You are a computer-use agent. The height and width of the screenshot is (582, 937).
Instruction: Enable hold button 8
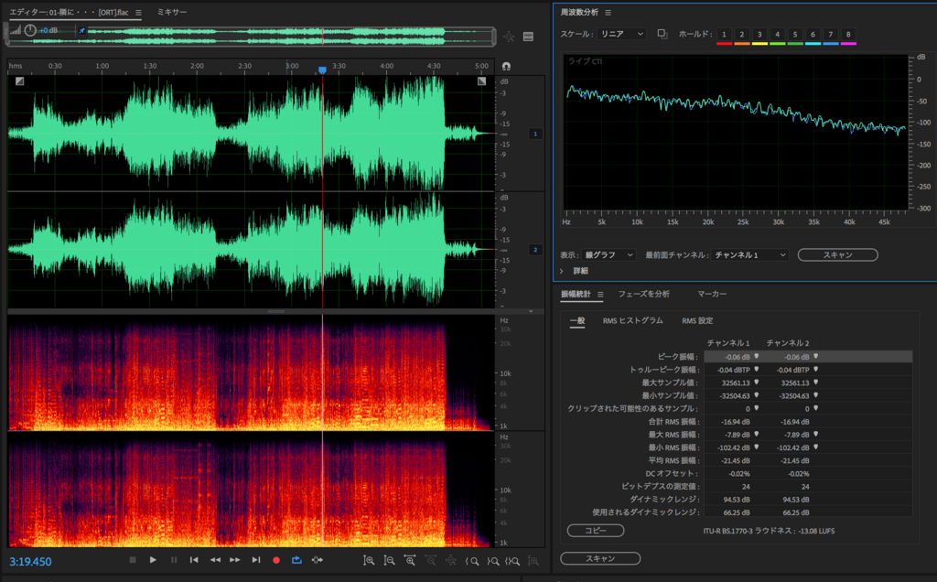coord(848,34)
